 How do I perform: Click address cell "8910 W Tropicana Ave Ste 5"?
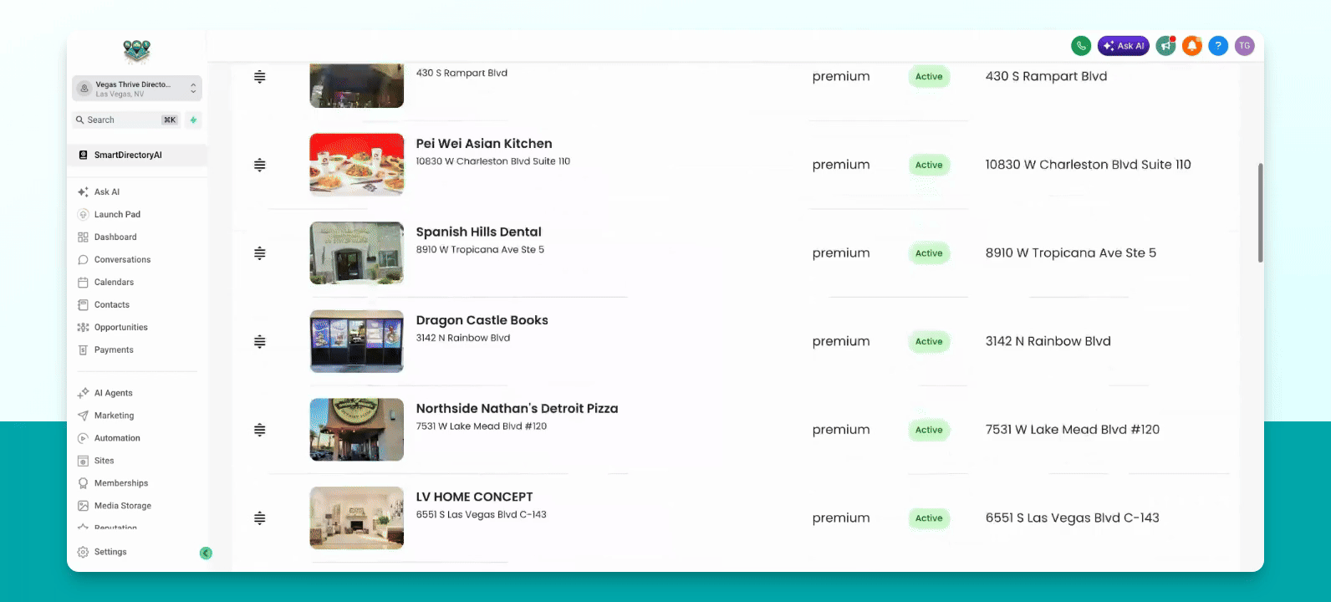coord(1071,253)
